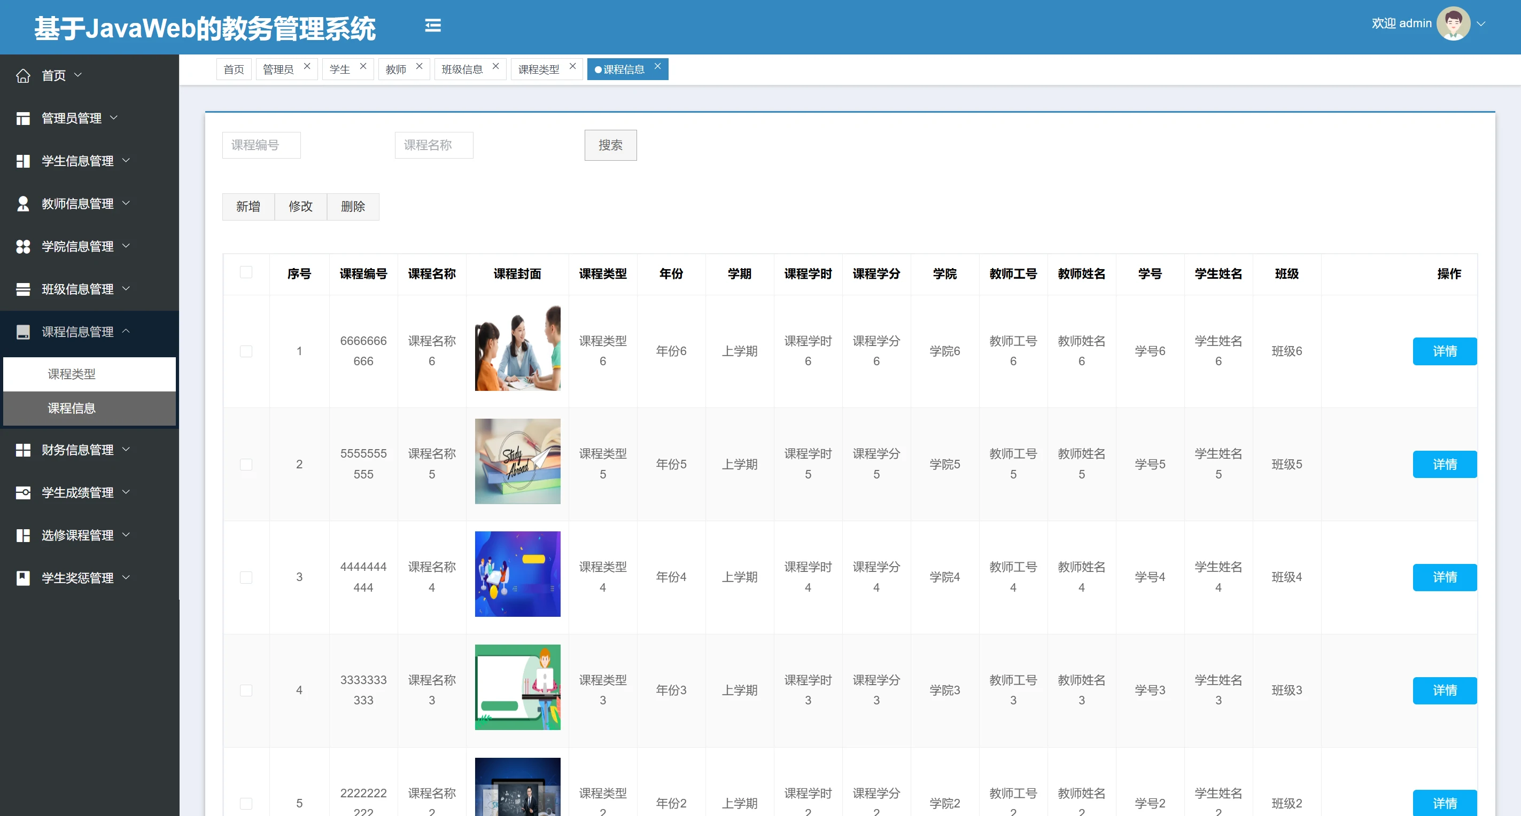
Task: Click the 课程编号 search input field
Action: click(x=261, y=145)
